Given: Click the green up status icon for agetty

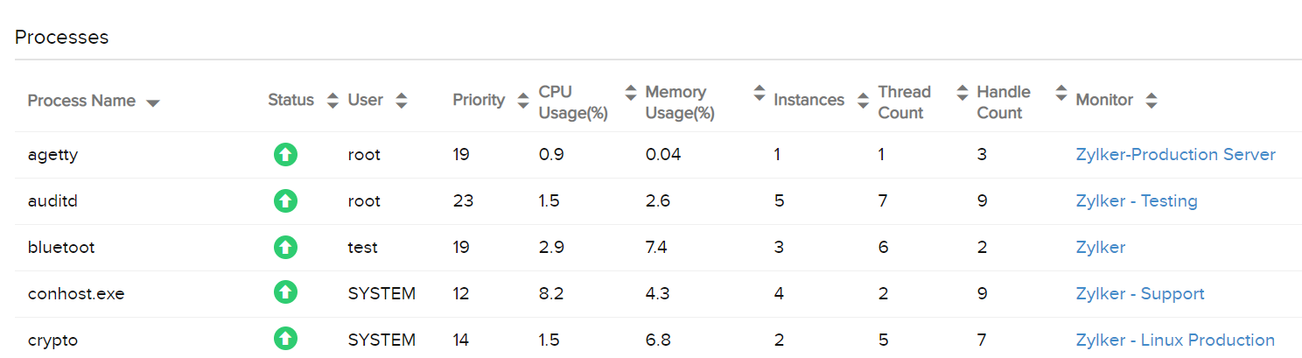Looking at the screenshot, I should 285,155.
